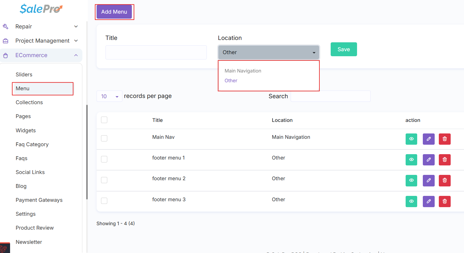Edit footer menu 3 with pencil icon

coord(429,202)
